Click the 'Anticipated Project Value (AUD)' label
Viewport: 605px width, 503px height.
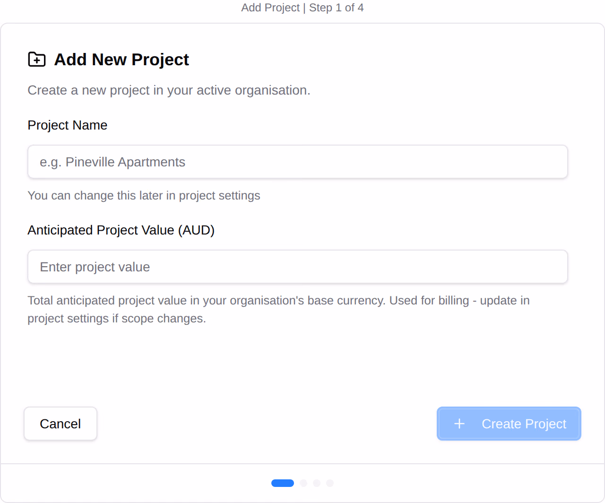pos(121,230)
